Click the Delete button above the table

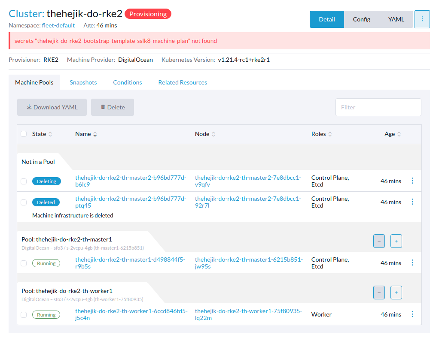click(x=113, y=107)
